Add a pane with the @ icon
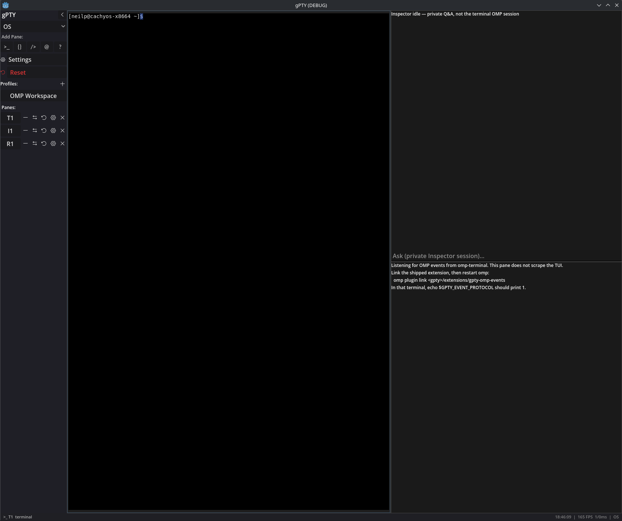The height and width of the screenshot is (521, 622). point(47,47)
